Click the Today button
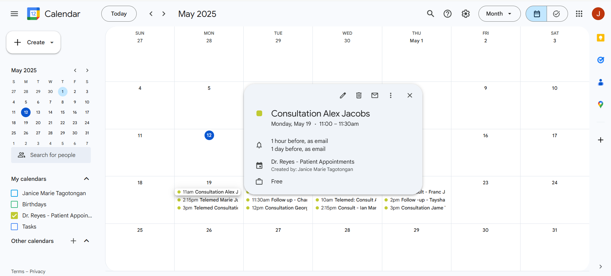The image size is (611, 276). [119, 14]
